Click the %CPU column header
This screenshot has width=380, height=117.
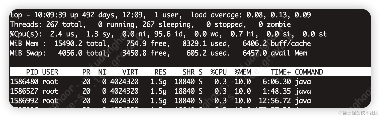pyautogui.click(x=219, y=72)
